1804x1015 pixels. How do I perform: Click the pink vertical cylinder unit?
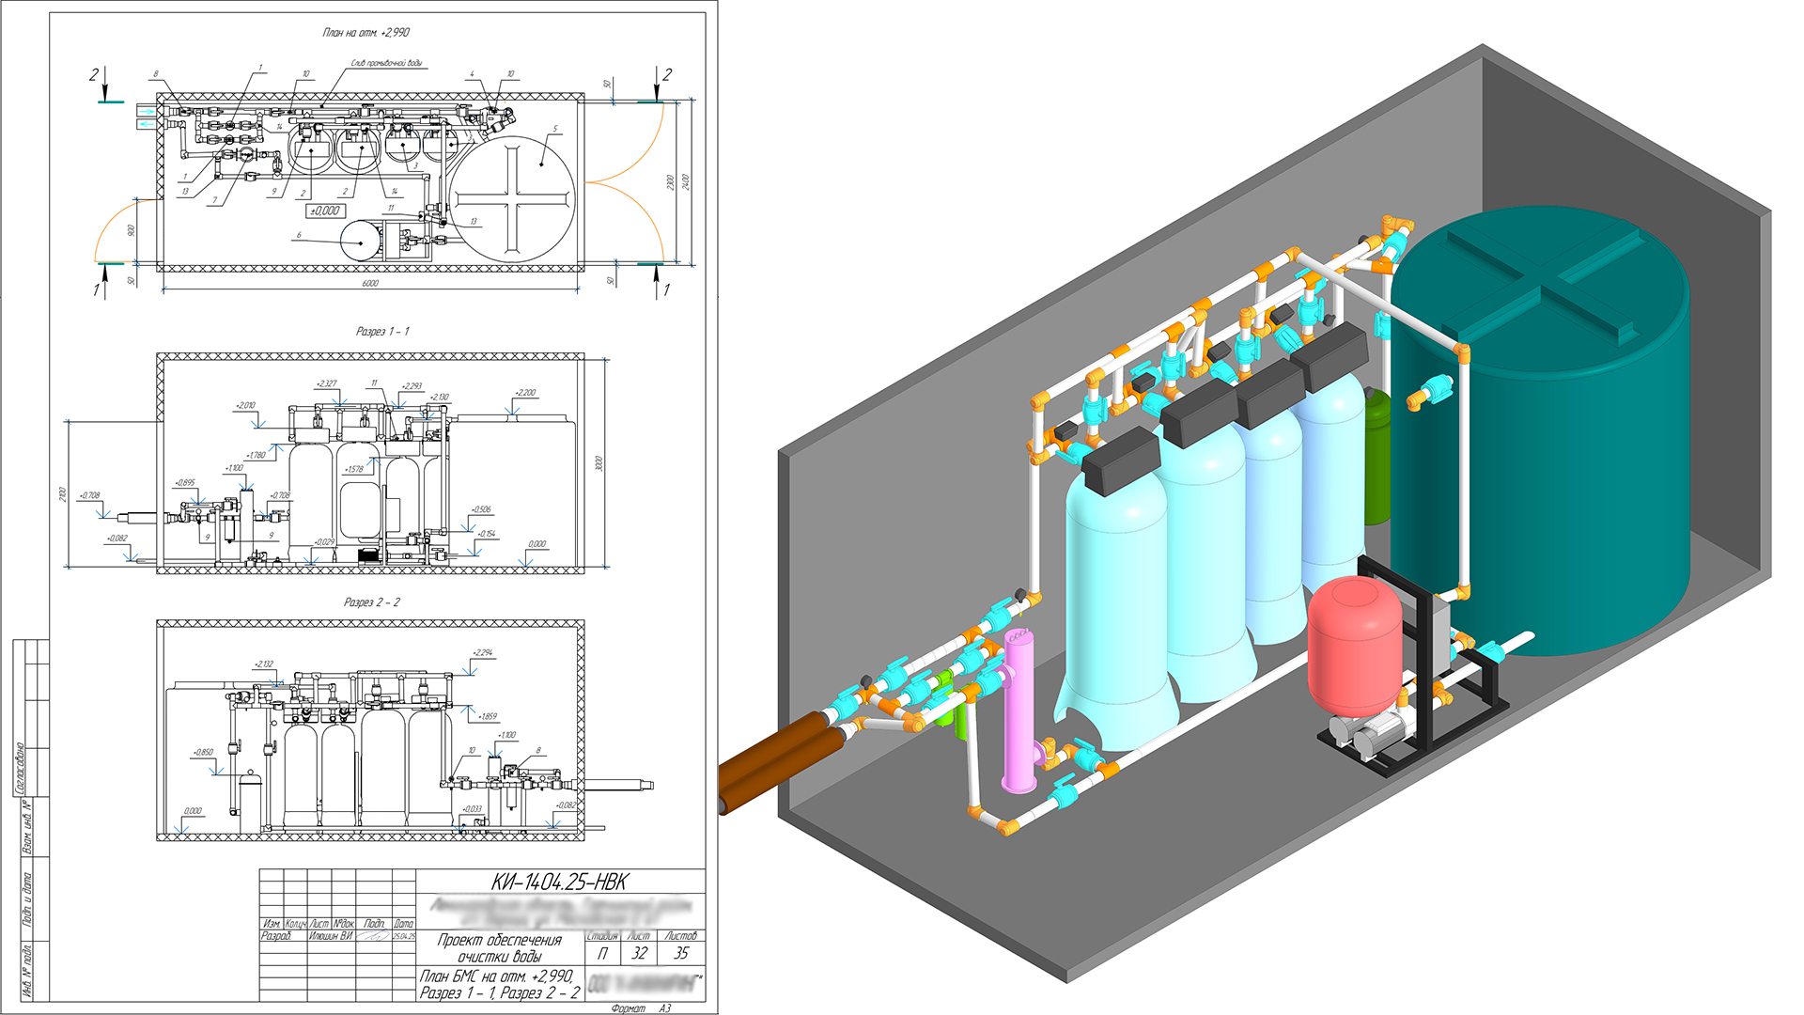pyautogui.click(x=1017, y=705)
